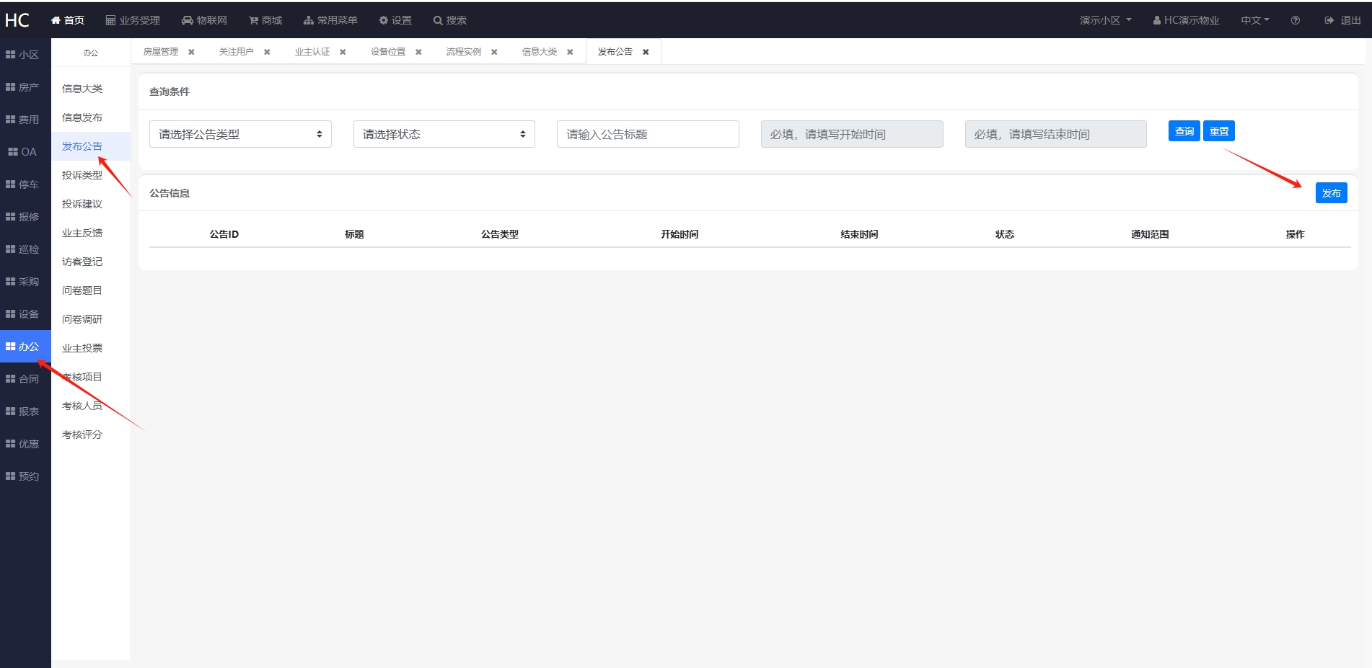Switch to 业主认证 tab
The width and height of the screenshot is (1372, 668).
(x=312, y=52)
